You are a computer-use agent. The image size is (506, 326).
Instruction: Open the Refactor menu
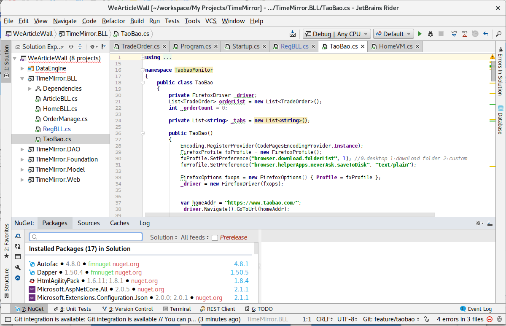coord(113,21)
